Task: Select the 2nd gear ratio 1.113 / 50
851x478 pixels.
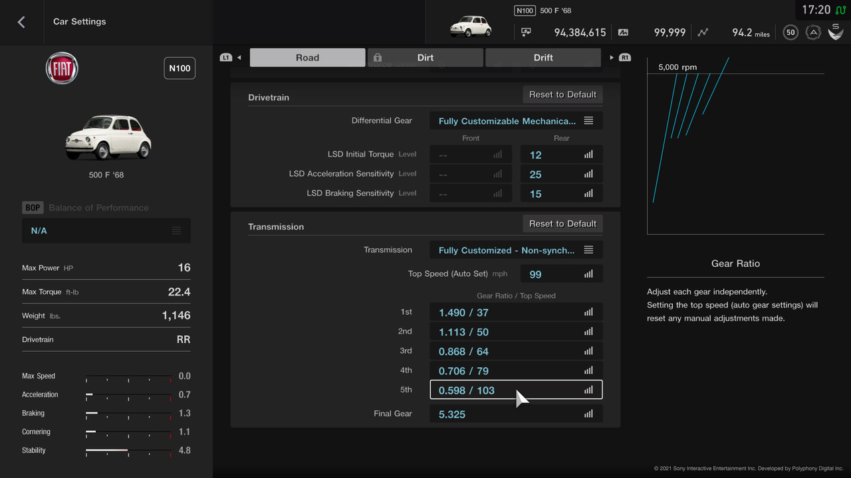Action: click(x=517, y=331)
